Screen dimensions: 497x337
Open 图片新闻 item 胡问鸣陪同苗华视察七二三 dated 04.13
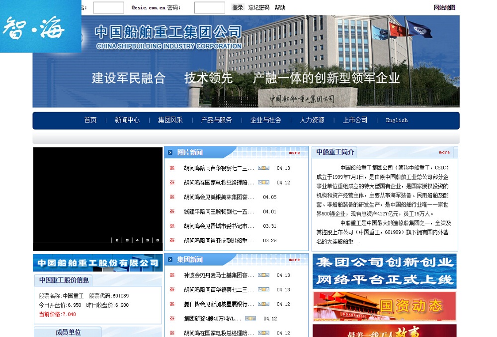coord(219,168)
